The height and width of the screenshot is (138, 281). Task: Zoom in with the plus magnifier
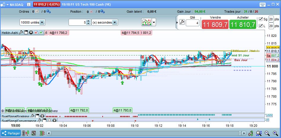click(x=275, y=133)
